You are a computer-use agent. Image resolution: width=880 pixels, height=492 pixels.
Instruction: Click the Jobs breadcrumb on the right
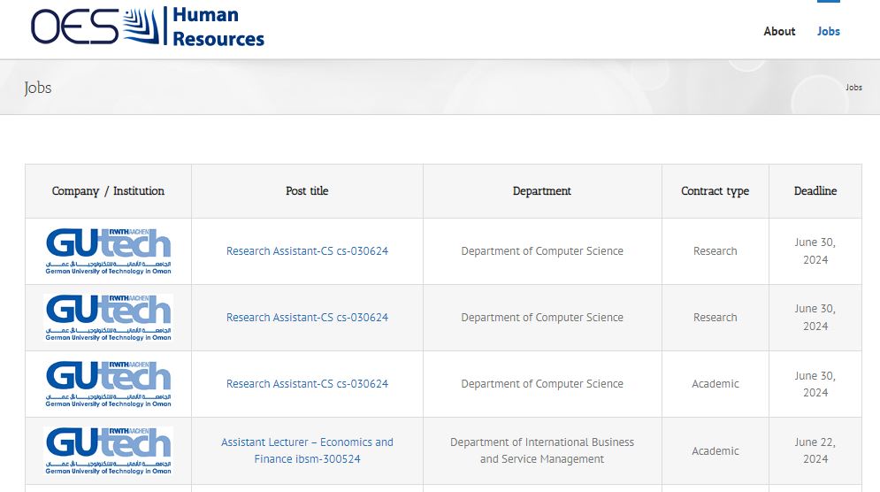point(853,88)
